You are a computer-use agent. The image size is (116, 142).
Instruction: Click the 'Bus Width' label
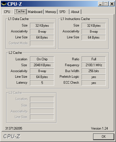pos(72,71)
